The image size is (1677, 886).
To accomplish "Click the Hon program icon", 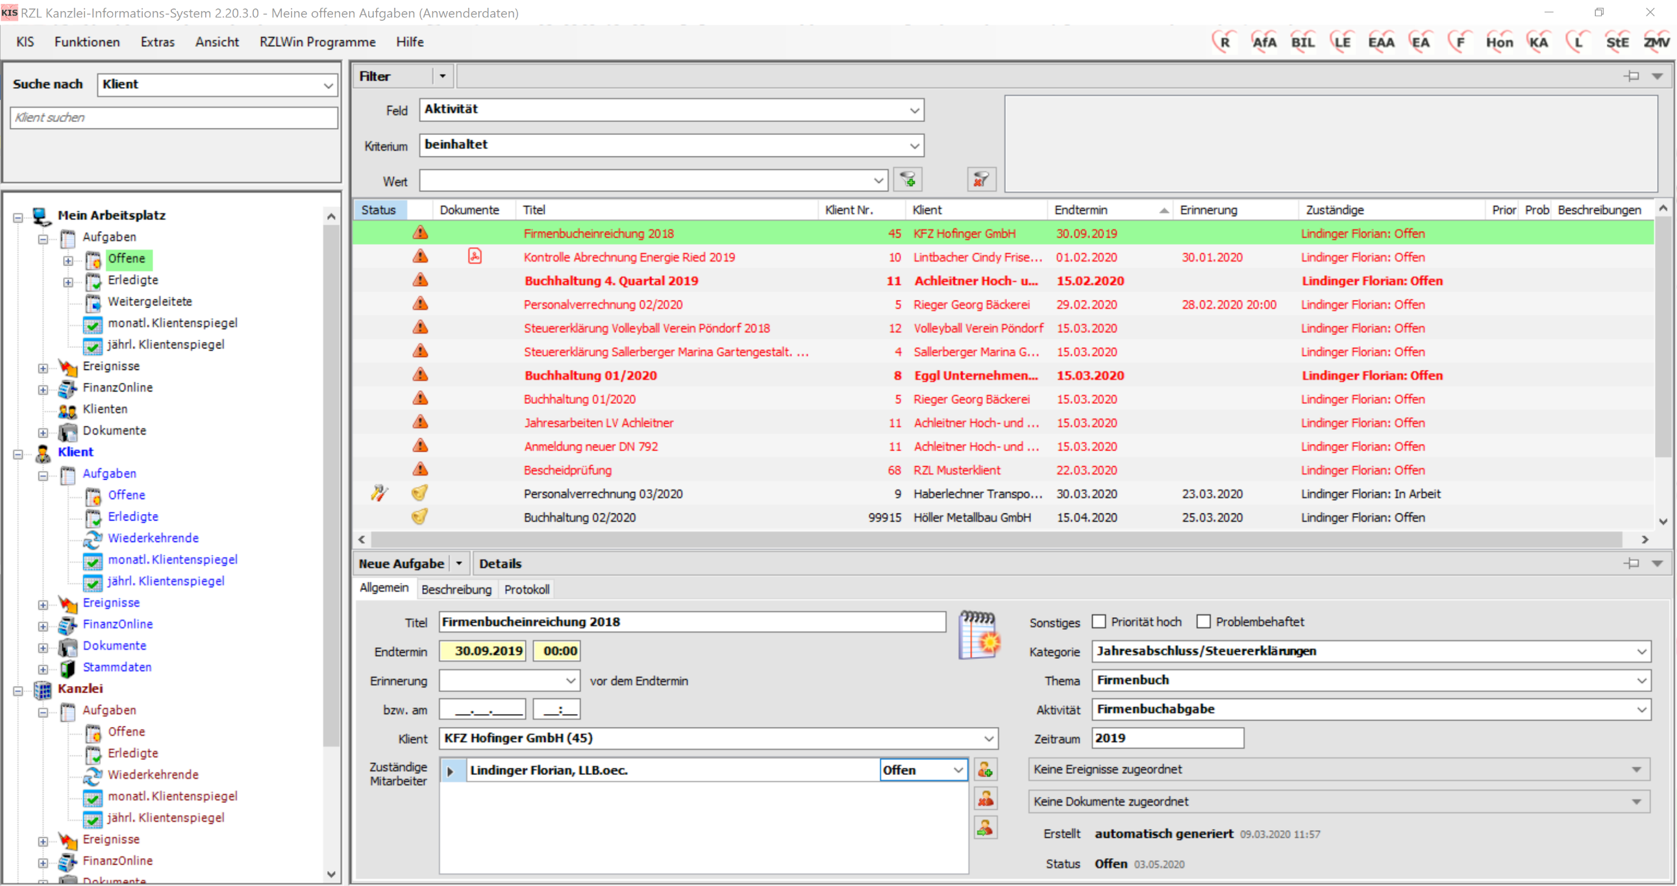I will (x=1498, y=42).
